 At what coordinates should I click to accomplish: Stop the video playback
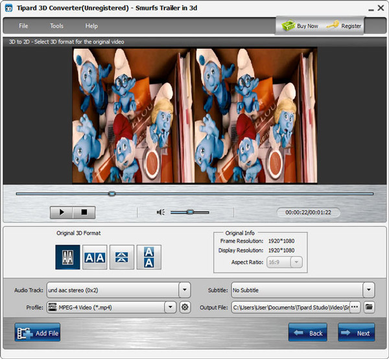[x=84, y=212]
